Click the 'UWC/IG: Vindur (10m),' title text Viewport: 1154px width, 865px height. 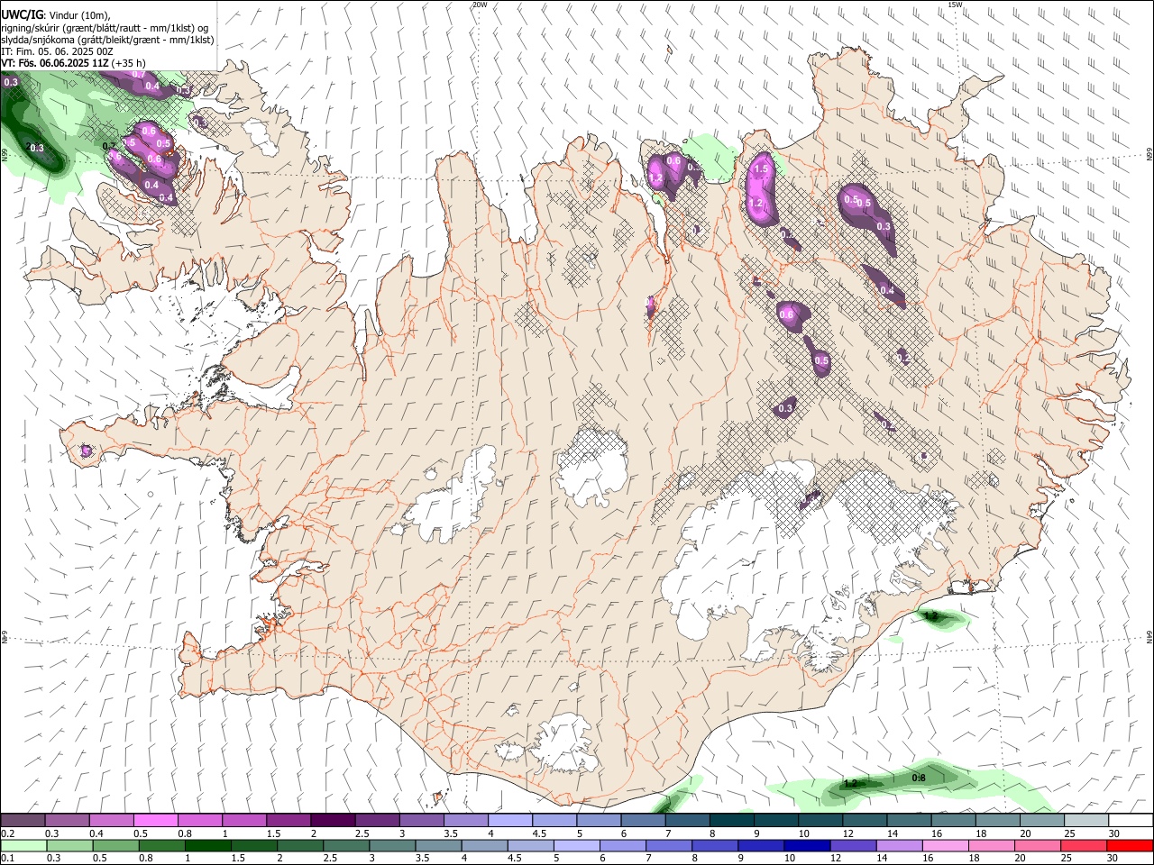tap(58, 15)
